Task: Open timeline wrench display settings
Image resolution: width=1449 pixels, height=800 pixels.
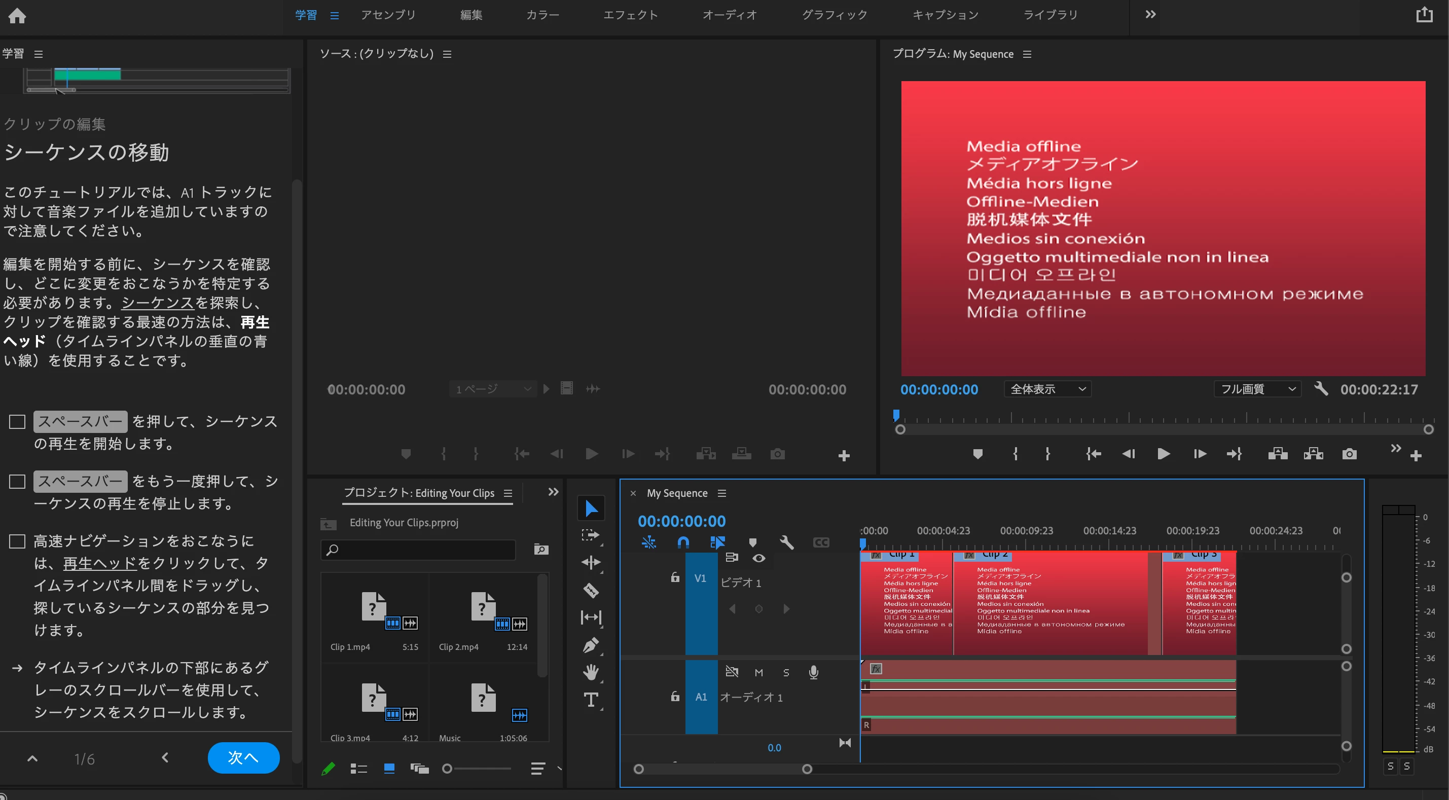Action: pyautogui.click(x=786, y=542)
